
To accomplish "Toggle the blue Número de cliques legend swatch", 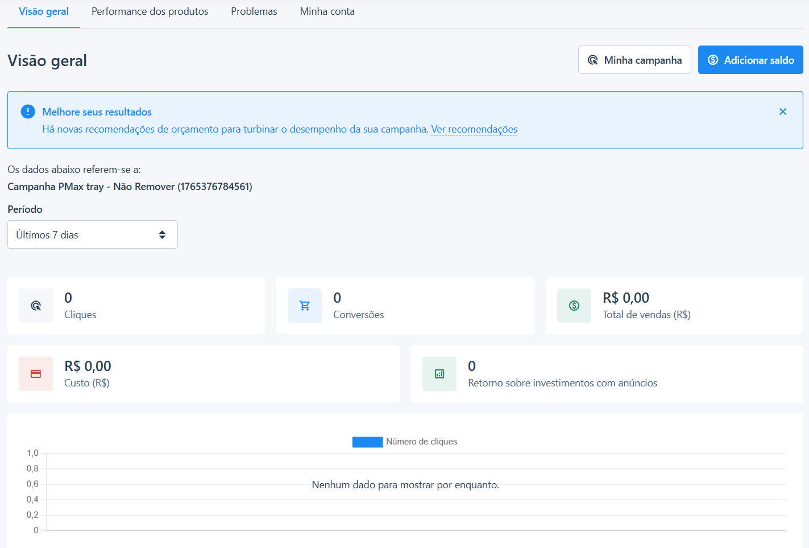I will pyautogui.click(x=367, y=442).
